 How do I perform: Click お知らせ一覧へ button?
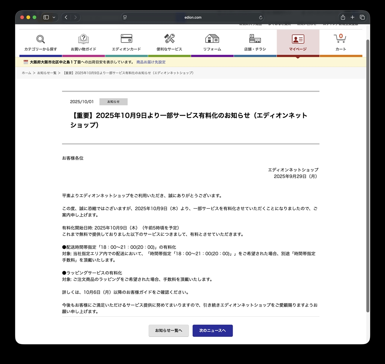pyautogui.click(x=169, y=331)
